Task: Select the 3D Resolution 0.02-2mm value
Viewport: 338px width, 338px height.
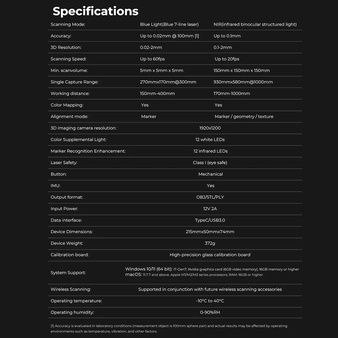Action: [x=151, y=47]
